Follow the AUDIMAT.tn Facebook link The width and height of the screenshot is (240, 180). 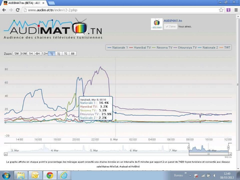pos(173,21)
